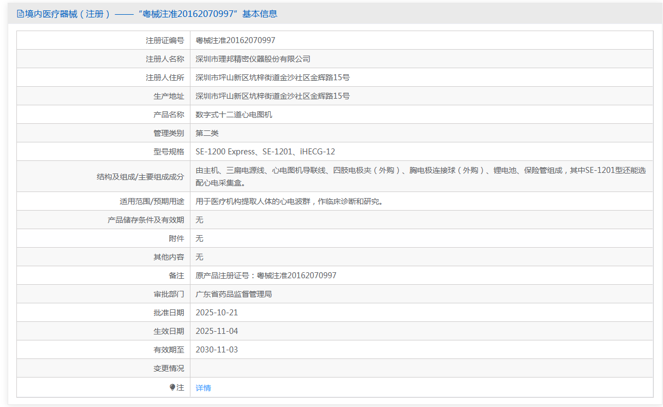Image resolution: width=663 pixels, height=407 pixels.
Task: Click the lightbulb icon next to 注
Action: click(x=172, y=387)
